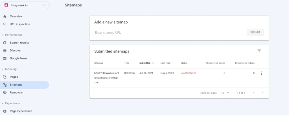Collapse the Performance section
Viewport: 289px width, 115px height.
tap(12, 35)
